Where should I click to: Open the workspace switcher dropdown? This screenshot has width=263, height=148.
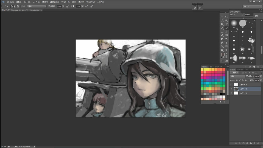tap(252, 6)
